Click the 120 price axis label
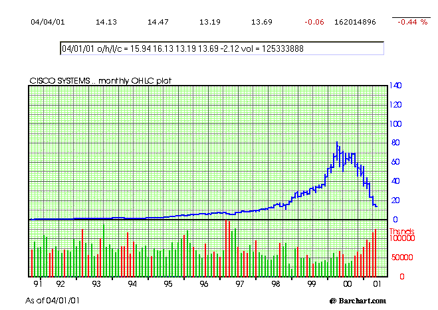Image resolution: width=438 pixels, height=310 pixels. [395, 105]
